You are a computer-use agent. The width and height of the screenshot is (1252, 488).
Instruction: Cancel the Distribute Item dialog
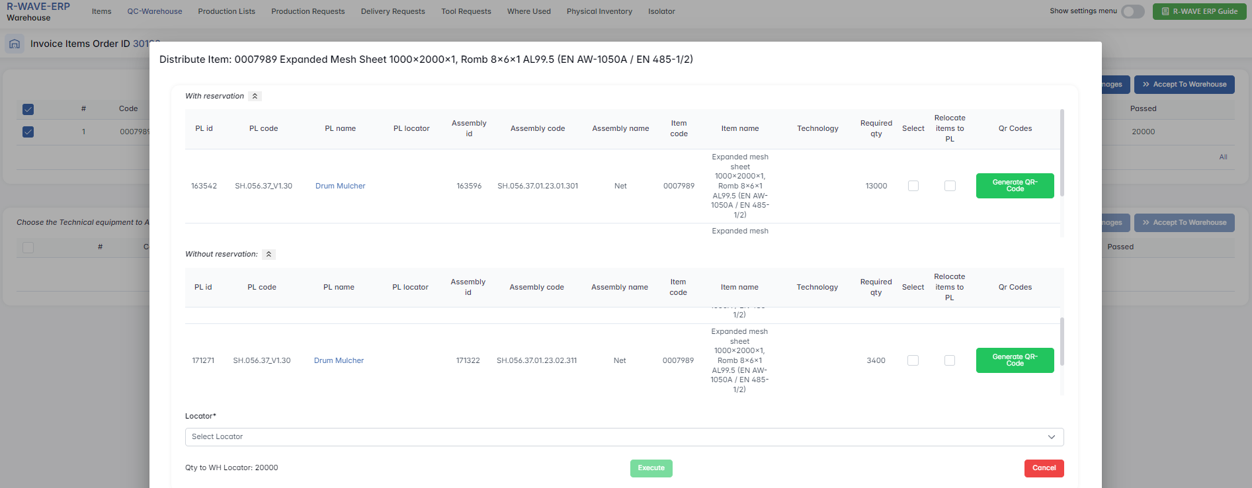(x=1044, y=468)
